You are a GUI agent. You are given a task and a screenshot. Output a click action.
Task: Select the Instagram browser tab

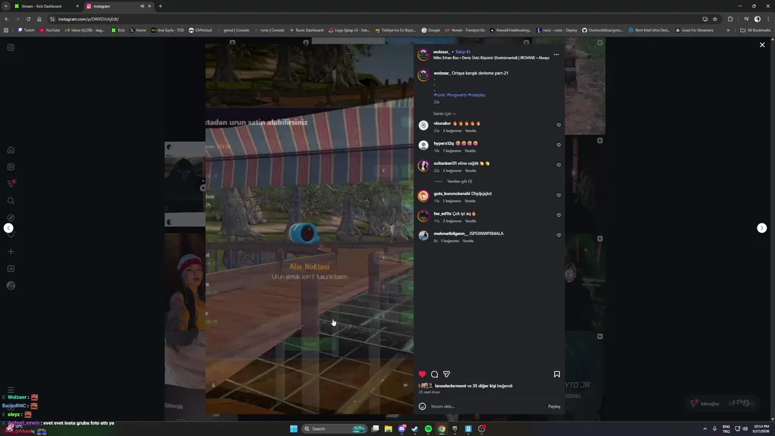(119, 6)
